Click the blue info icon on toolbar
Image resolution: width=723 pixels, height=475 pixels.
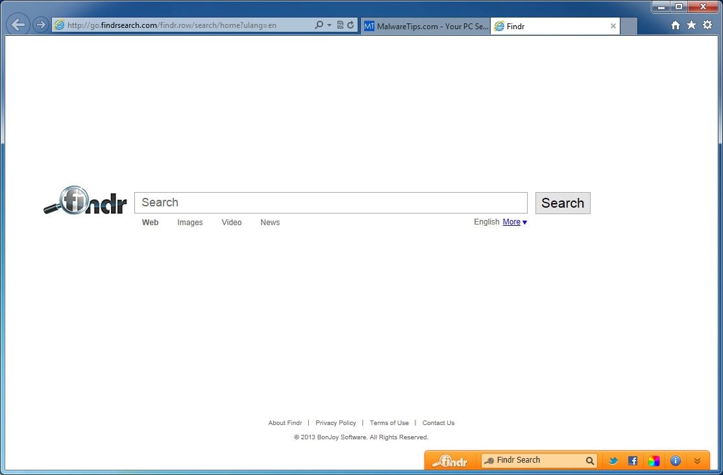pos(676,461)
